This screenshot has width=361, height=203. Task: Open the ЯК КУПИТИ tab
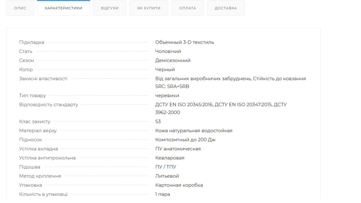tap(149, 8)
